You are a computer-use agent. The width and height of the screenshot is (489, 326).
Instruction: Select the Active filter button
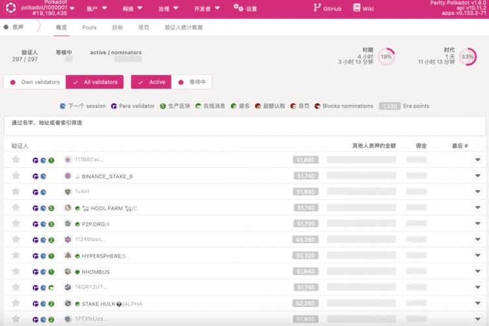151,82
